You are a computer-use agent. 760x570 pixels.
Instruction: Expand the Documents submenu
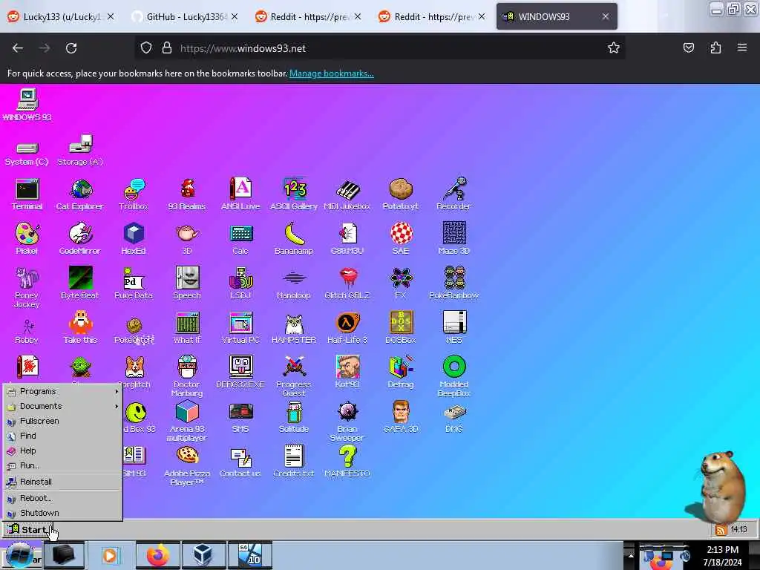click(x=62, y=406)
